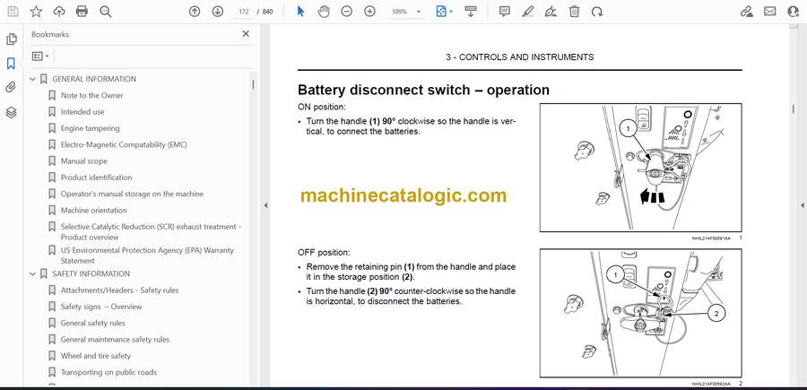Expand the right tools pane arrow
Viewport: 807px width, 390px height.
(x=802, y=205)
